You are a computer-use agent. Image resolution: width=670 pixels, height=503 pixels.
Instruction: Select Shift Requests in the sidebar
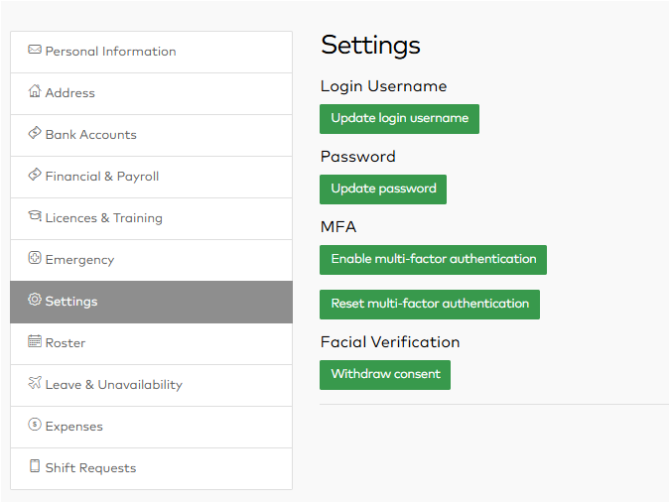tap(151, 469)
